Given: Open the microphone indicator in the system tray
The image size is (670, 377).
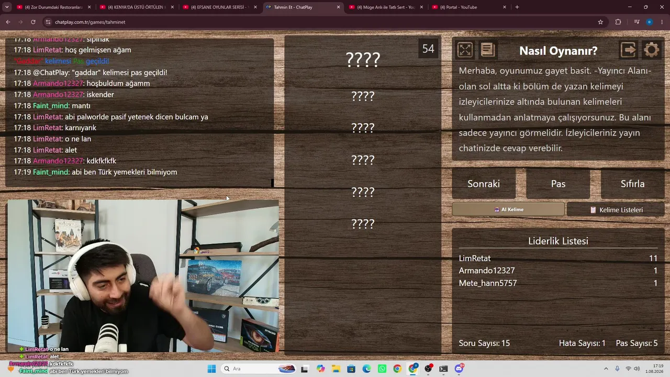Looking at the screenshot, I should pos(617,369).
